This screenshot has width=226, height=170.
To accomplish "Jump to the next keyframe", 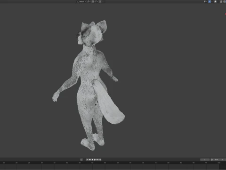I will [97, 160].
